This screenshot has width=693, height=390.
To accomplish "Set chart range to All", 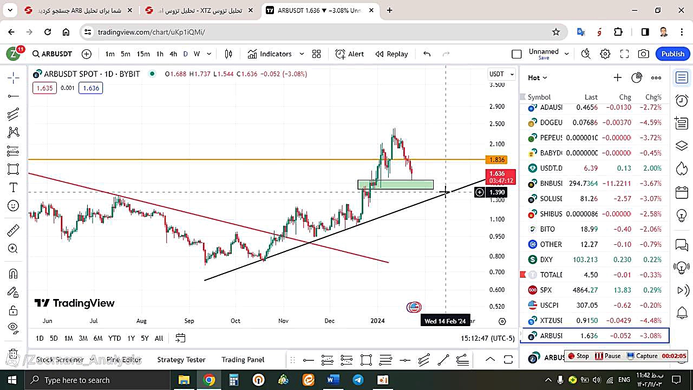I will coord(159,338).
